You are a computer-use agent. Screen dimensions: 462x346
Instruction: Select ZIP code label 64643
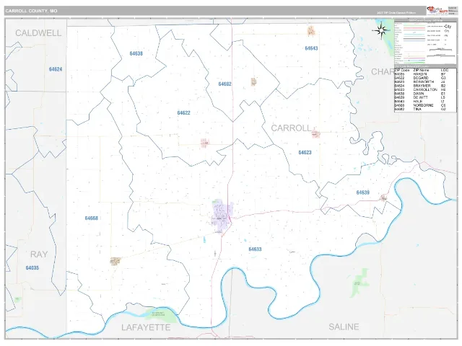(311, 48)
